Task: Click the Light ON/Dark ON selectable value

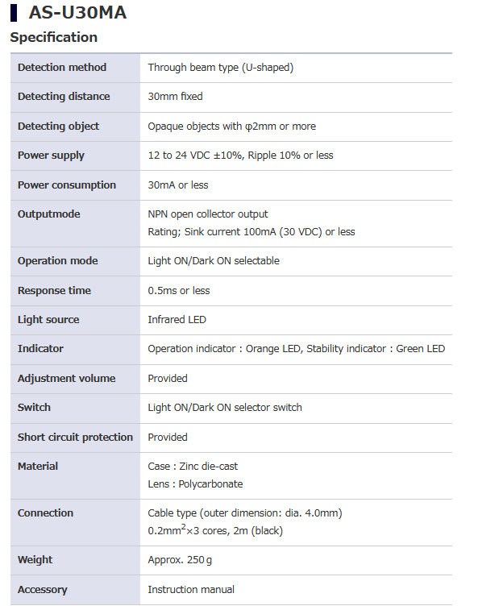Action: (x=213, y=261)
